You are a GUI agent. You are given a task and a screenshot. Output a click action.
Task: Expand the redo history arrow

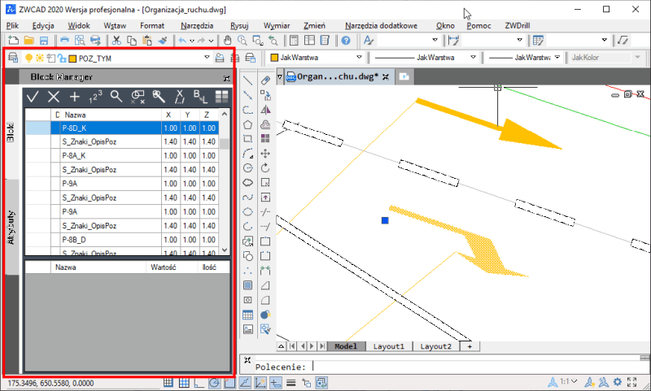211,41
